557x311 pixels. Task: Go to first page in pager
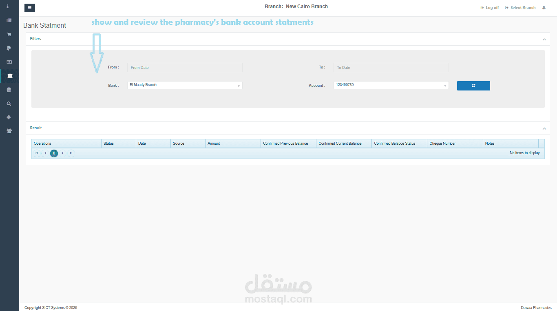(x=37, y=153)
